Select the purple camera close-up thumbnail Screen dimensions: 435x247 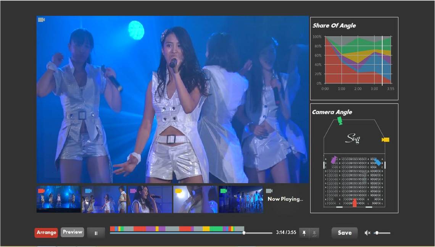click(150, 199)
